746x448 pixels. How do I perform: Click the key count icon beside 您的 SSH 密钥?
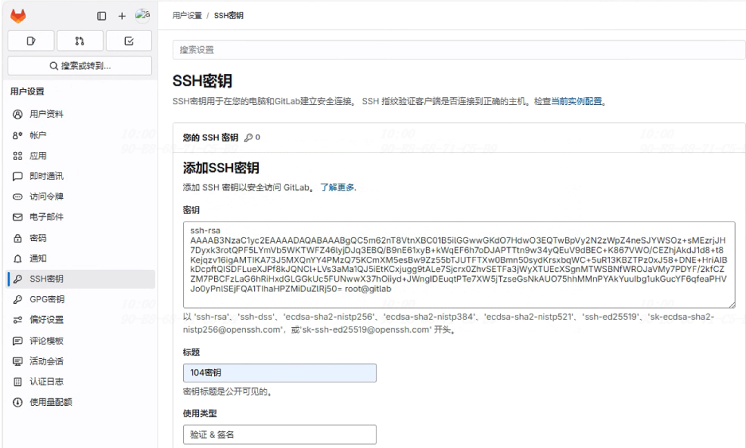[249, 137]
